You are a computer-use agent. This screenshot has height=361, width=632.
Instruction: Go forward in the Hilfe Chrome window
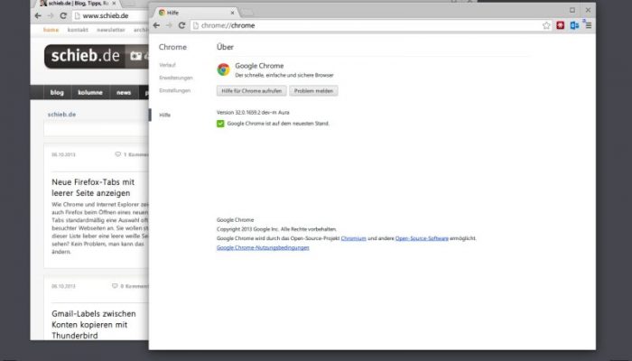pos(169,25)
